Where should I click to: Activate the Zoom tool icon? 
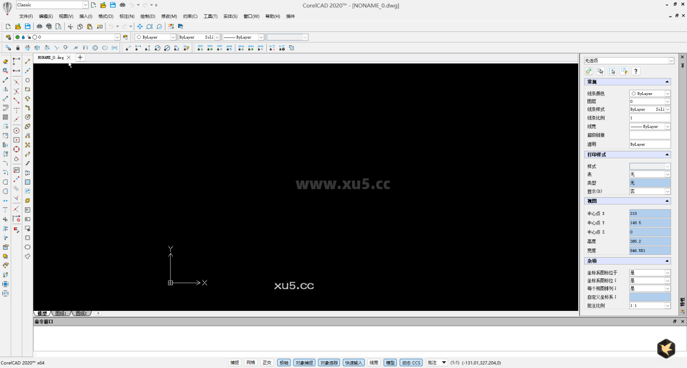(x=149, y=26)
